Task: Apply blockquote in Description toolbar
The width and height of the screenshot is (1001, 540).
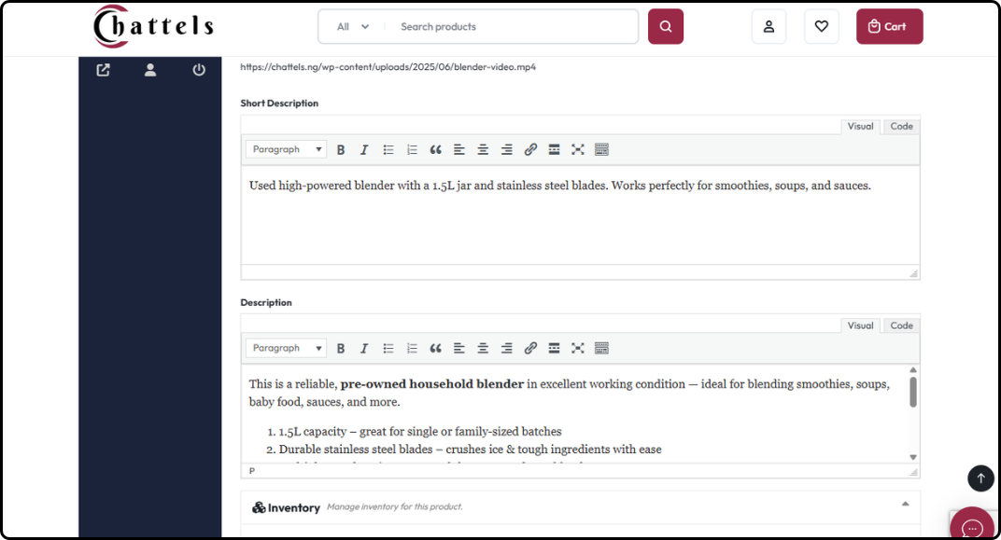Action: click(435, 349)
